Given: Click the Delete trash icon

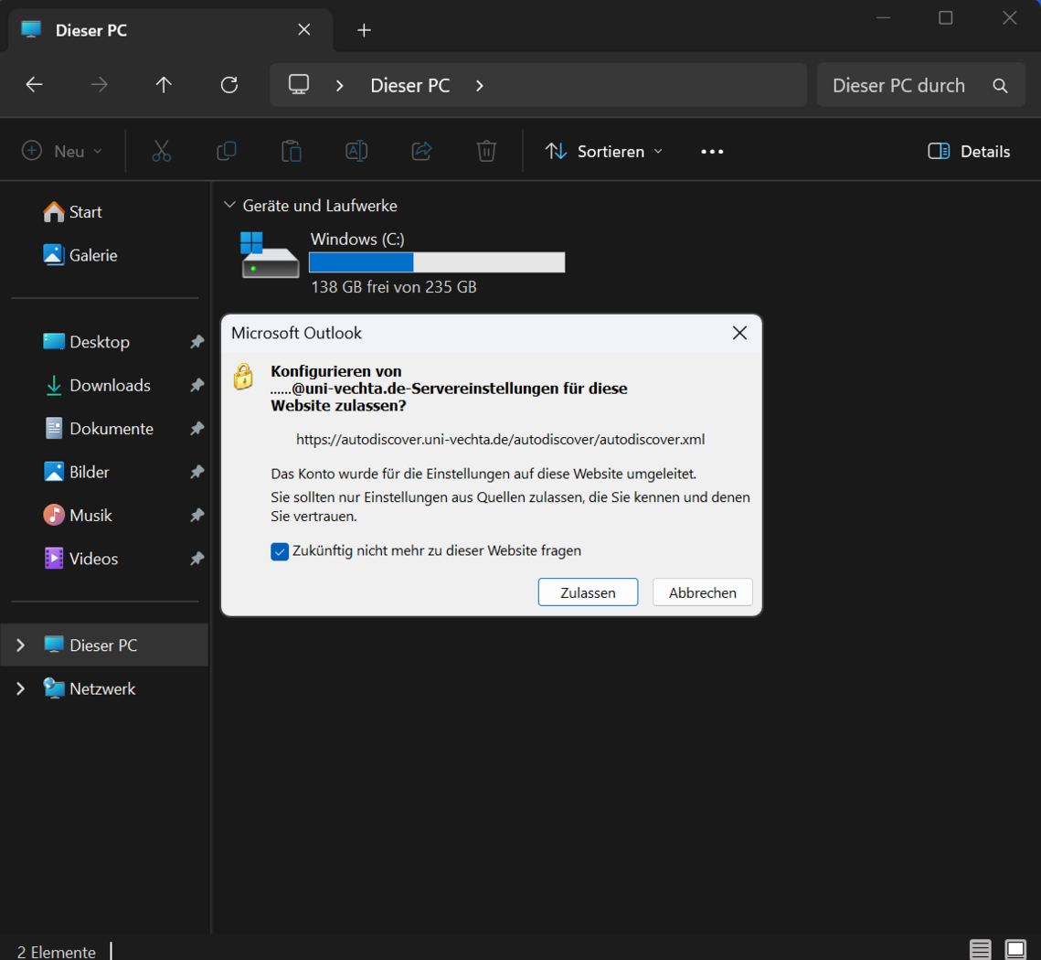Looking at the screenshot, I should click(486, 152).
